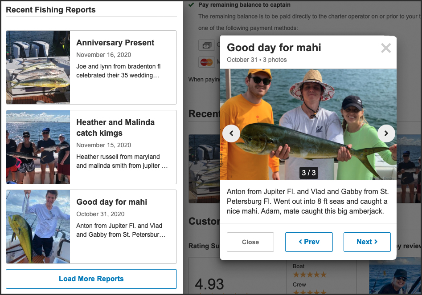422x295 pixels.
Task: Open the Heather and Malinda report photo
Action: coord(38,147)
